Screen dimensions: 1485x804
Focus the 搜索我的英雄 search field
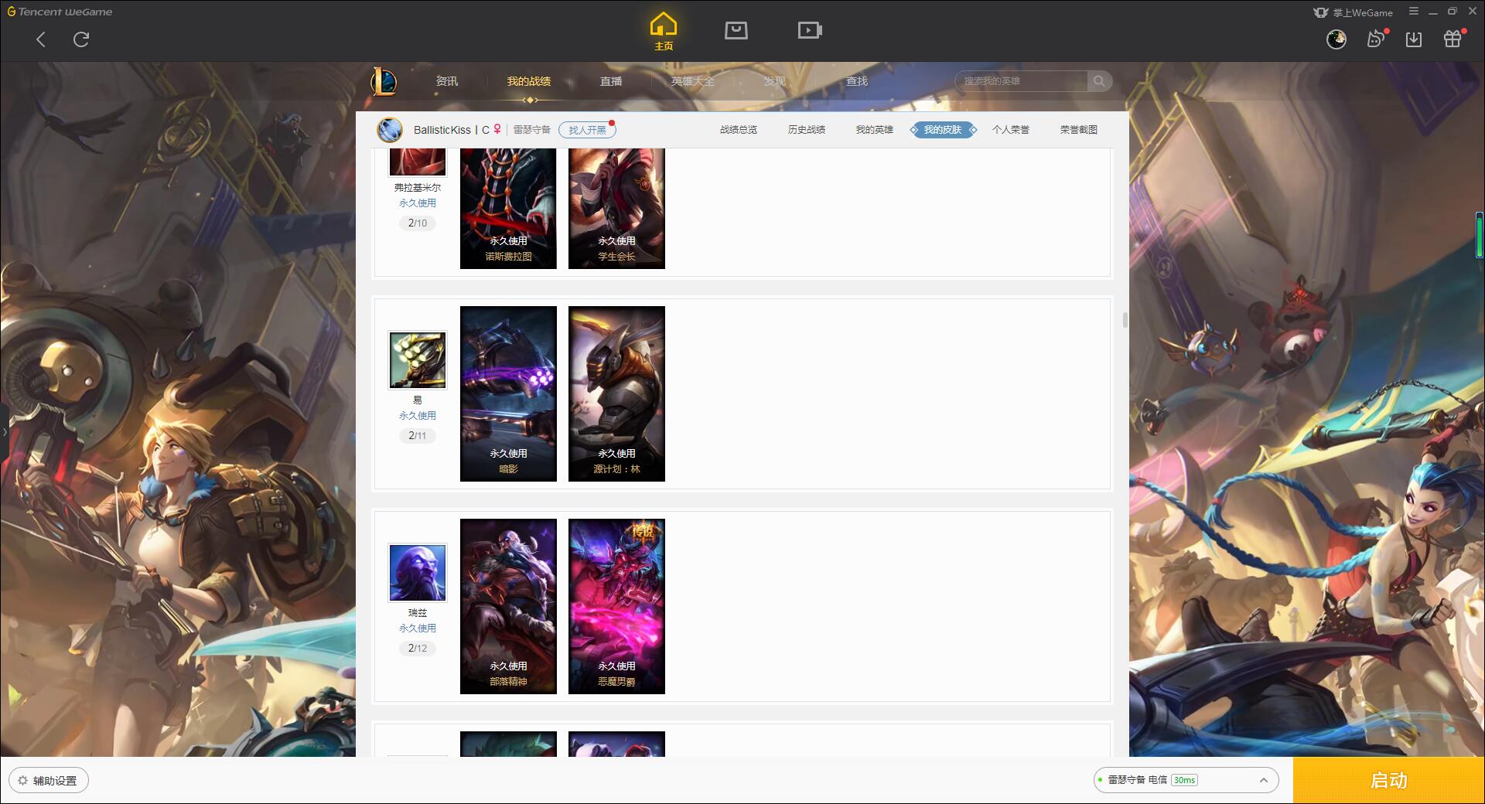(x=1022, y=81)
